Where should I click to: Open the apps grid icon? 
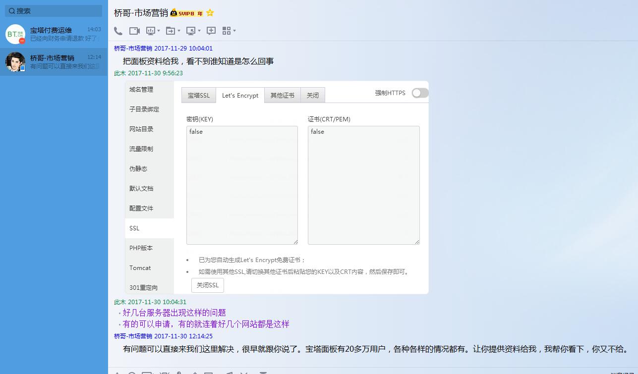coord(227,31)
